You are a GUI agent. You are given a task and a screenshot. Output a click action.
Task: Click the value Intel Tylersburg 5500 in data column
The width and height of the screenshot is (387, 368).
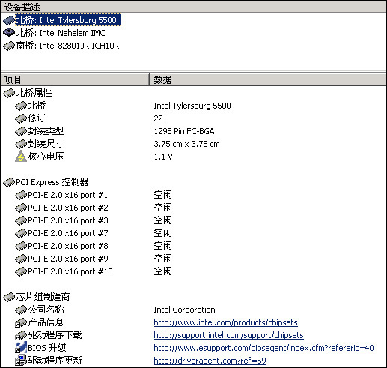(192, 106)
